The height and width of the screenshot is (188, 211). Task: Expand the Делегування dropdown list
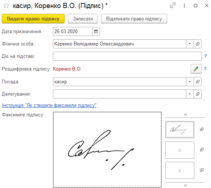tap(190, 94)
